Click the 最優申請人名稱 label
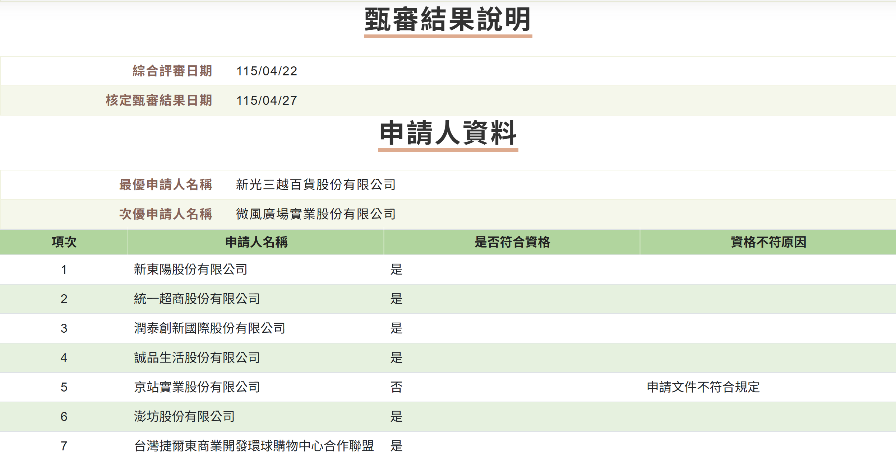This screenshot has width=896, height=459. tap(166, 184)
